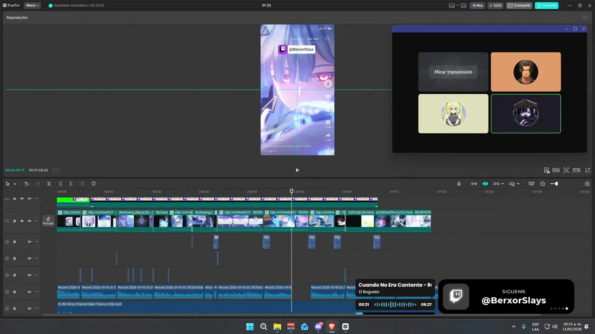Click the undo arrow in timeline toolbar
Screen dimensions: 595x334
point(26,184)
